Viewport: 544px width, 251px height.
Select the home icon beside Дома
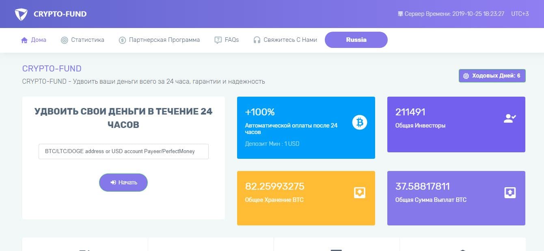(x=24, y=40)
